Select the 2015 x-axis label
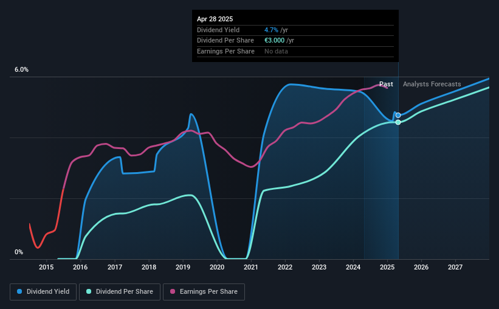This screenshot has width=499, height=309. [x=46, y=267]
